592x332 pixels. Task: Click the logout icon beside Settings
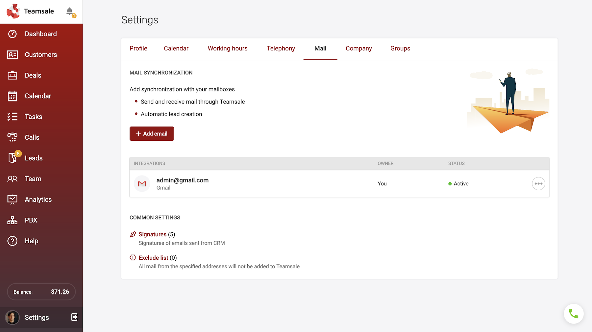point(75,317)
